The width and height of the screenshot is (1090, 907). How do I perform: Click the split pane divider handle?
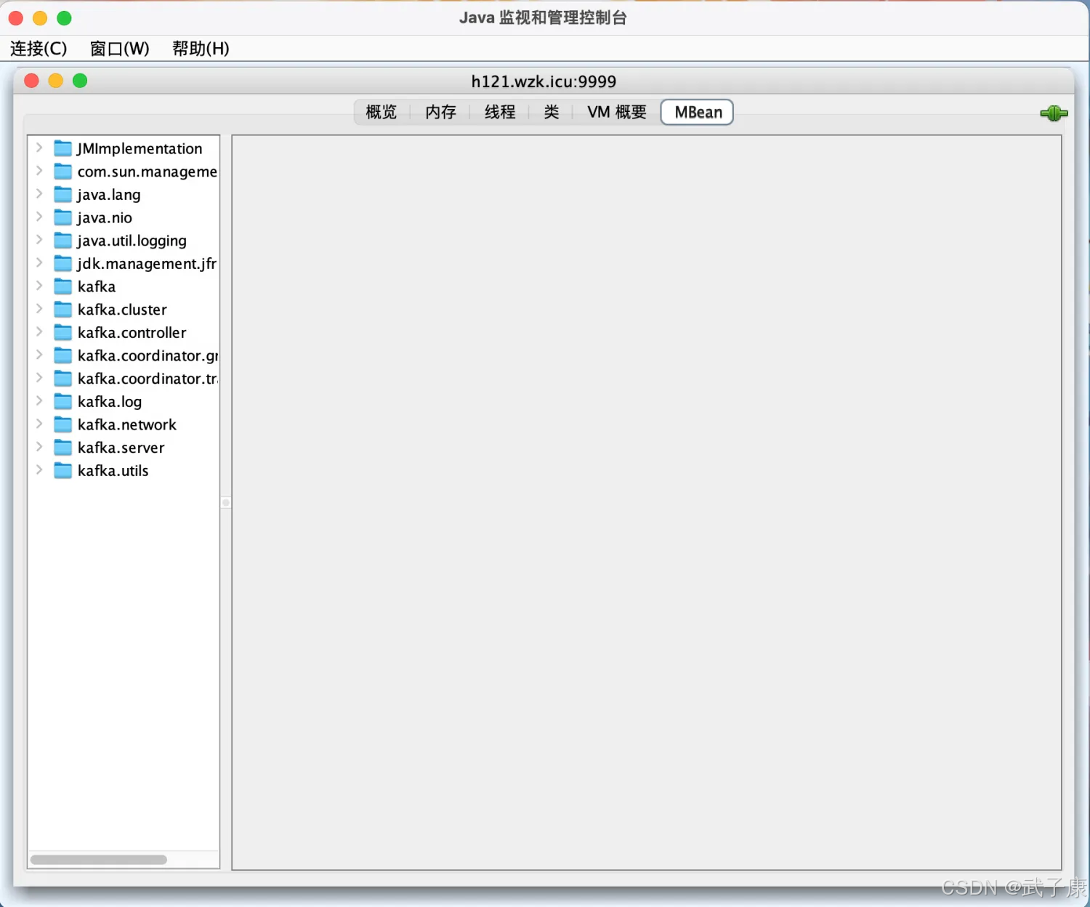(226, 502)
